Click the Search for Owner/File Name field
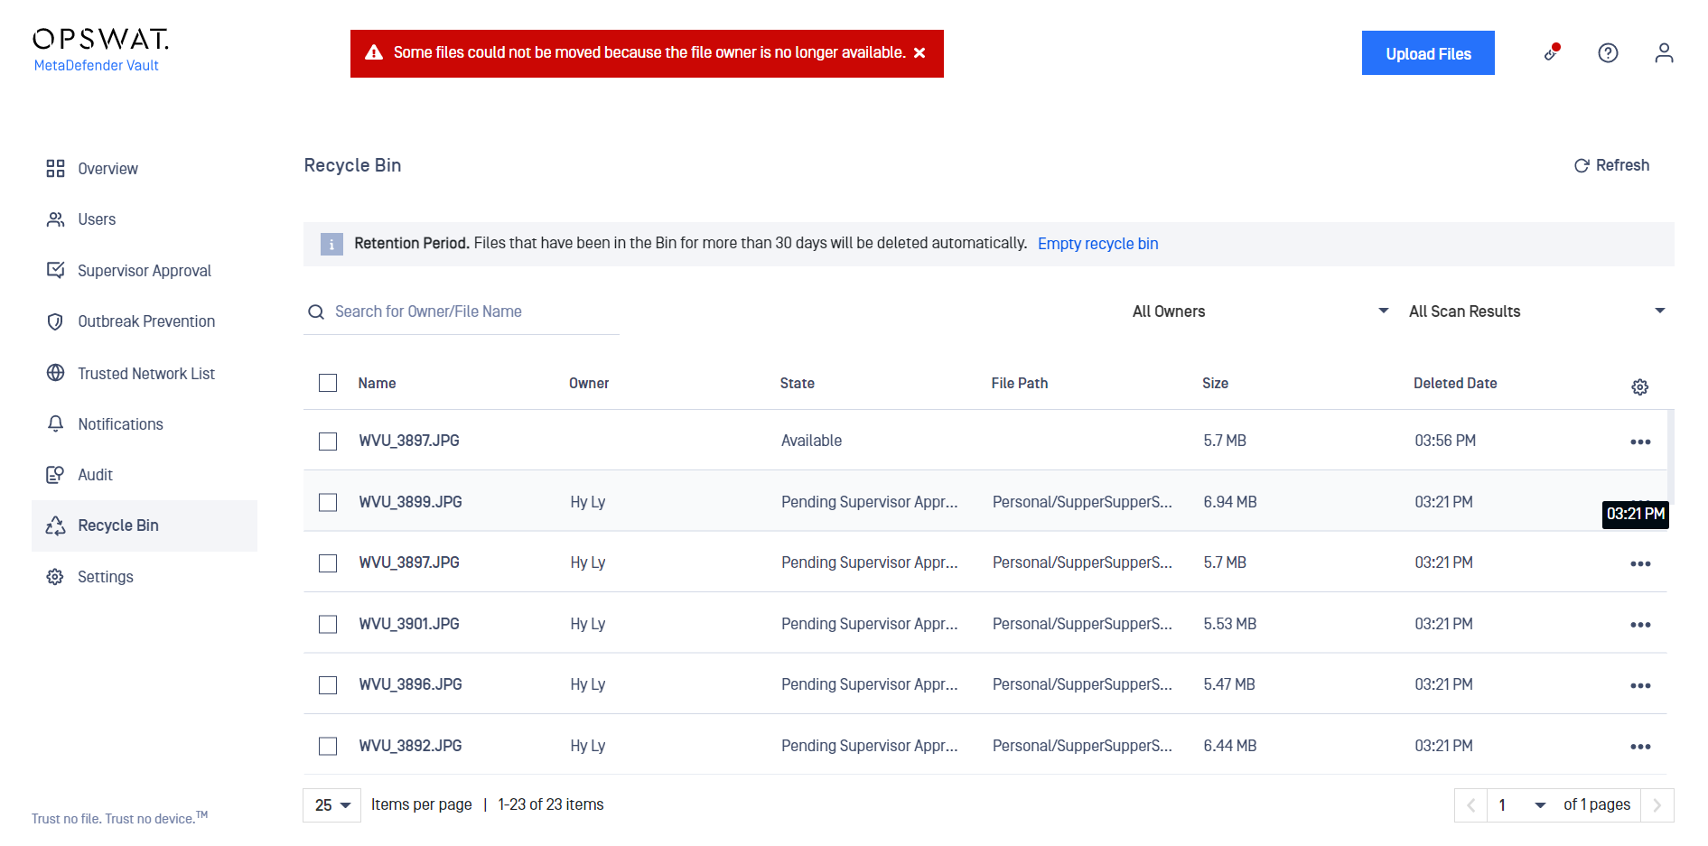This screenshot has height=846, width=1708. [x=462, y=311]
